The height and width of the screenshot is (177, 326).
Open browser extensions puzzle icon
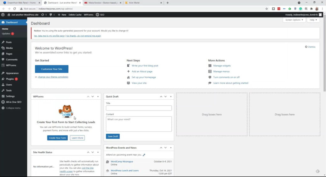311,9
